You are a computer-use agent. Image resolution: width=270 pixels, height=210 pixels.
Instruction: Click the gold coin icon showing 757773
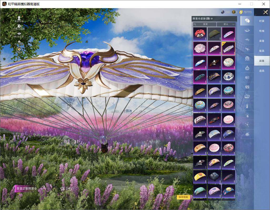(x=241, y=12)
